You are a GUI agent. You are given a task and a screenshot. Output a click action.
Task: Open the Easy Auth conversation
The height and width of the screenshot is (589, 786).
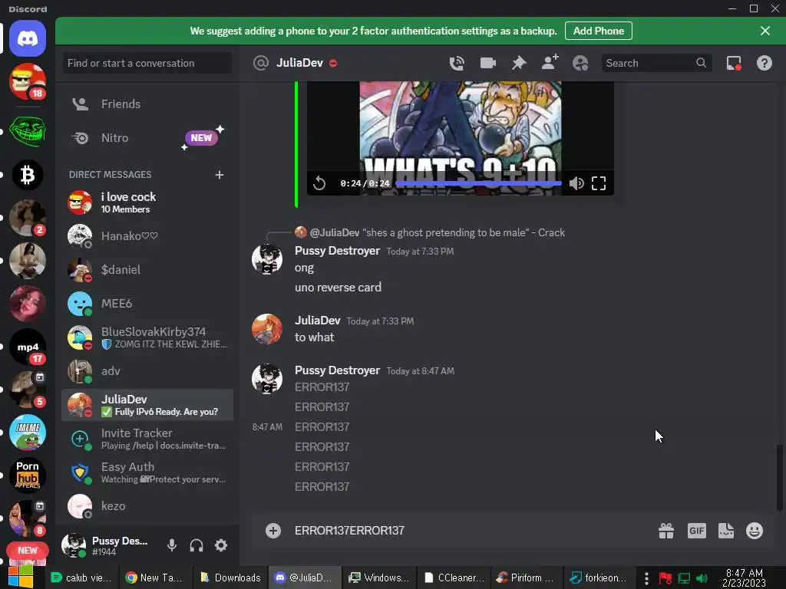click(x=147, y=472)
